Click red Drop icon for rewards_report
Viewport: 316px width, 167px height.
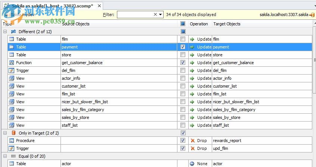click(193, 141)
